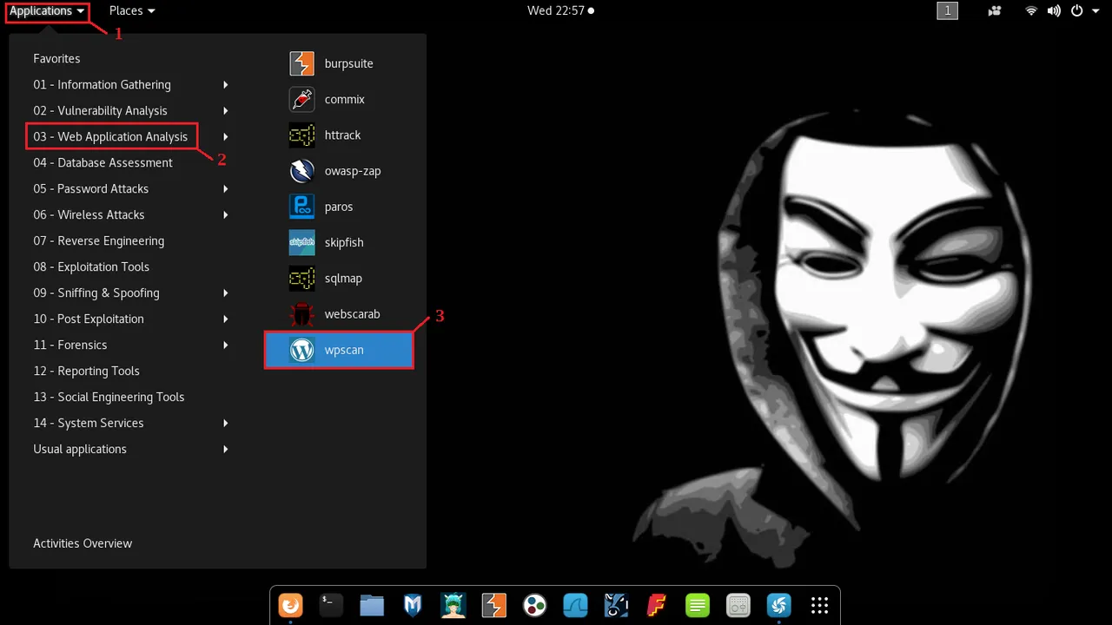Click workspace indicator 1 in top bar
The image size is (1112, 625).
[947, 11]
